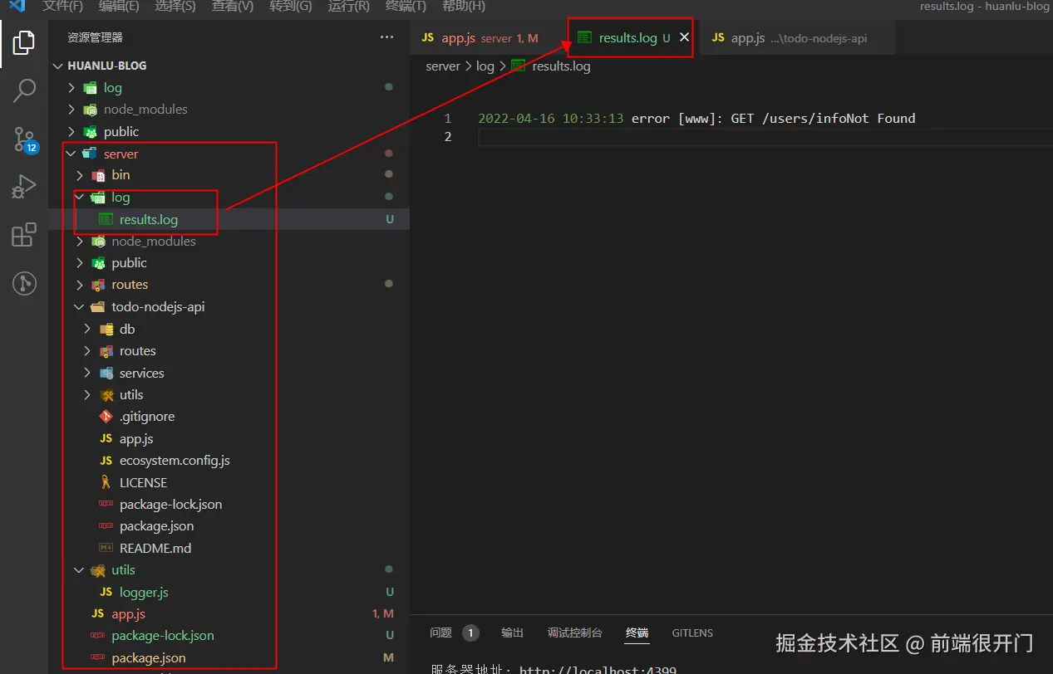Click the green results.log file icon in tree
The height and width of the screenshot is (674, 1053).
[106, 219]
